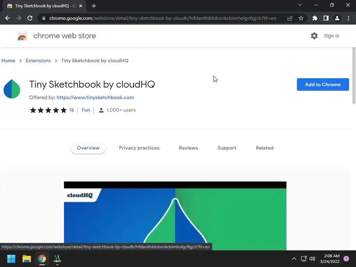This screenshot has height=267, width=356.
Task: Open the Fun category link
Action: coord(86,110)
